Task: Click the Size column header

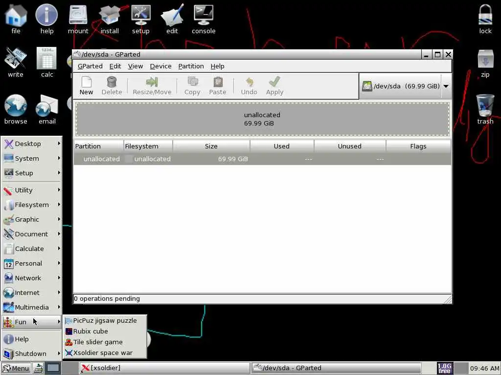Action: click(211, 146)
